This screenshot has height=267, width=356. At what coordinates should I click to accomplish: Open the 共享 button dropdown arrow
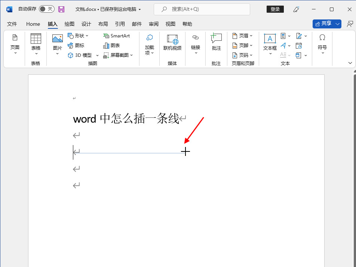(x=338, y=24)
